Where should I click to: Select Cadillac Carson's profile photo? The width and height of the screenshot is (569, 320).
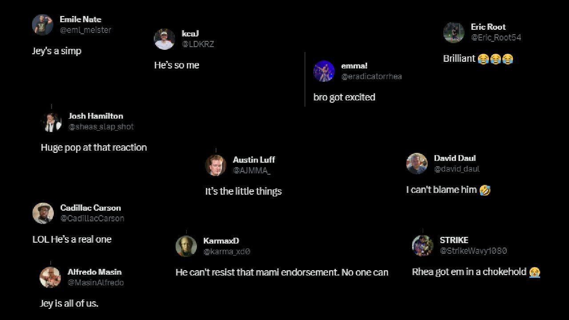point(43,213)
